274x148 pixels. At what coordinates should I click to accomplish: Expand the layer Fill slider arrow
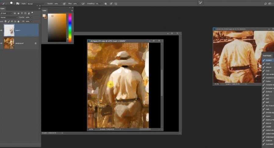pyautogui.click(x=31, y=22)
